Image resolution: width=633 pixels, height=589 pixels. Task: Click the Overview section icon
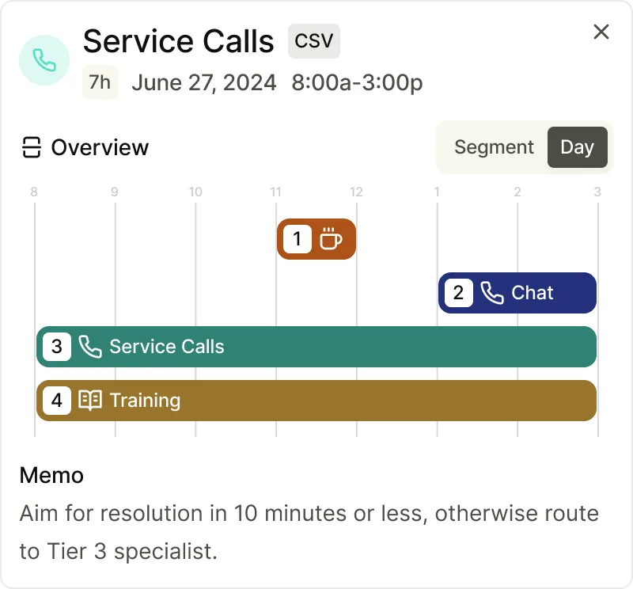pos(32,148)
